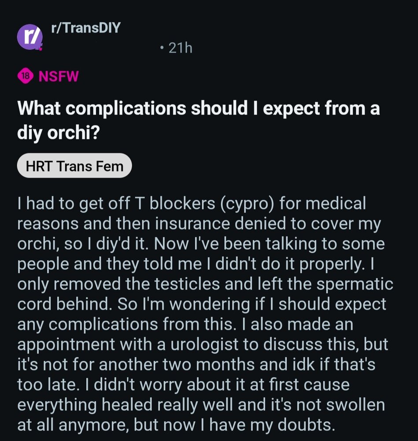
Task: Click the word "spermatic" in the post body
Action: coord(352,284)
